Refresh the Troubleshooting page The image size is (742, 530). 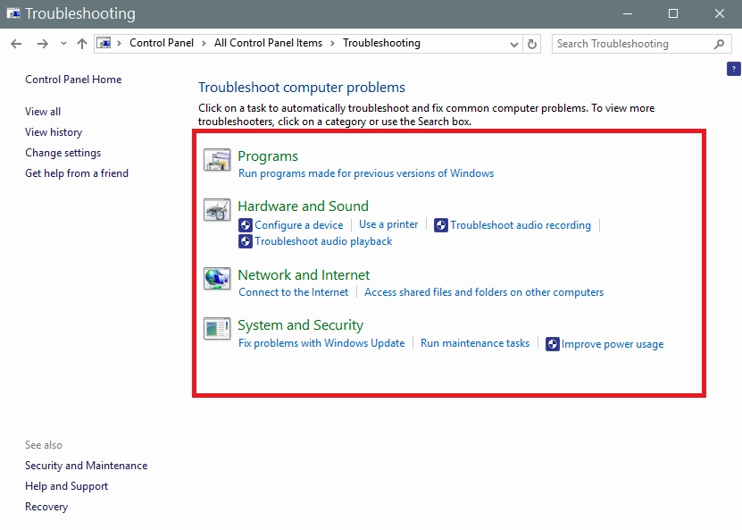[x=533, y=44]
